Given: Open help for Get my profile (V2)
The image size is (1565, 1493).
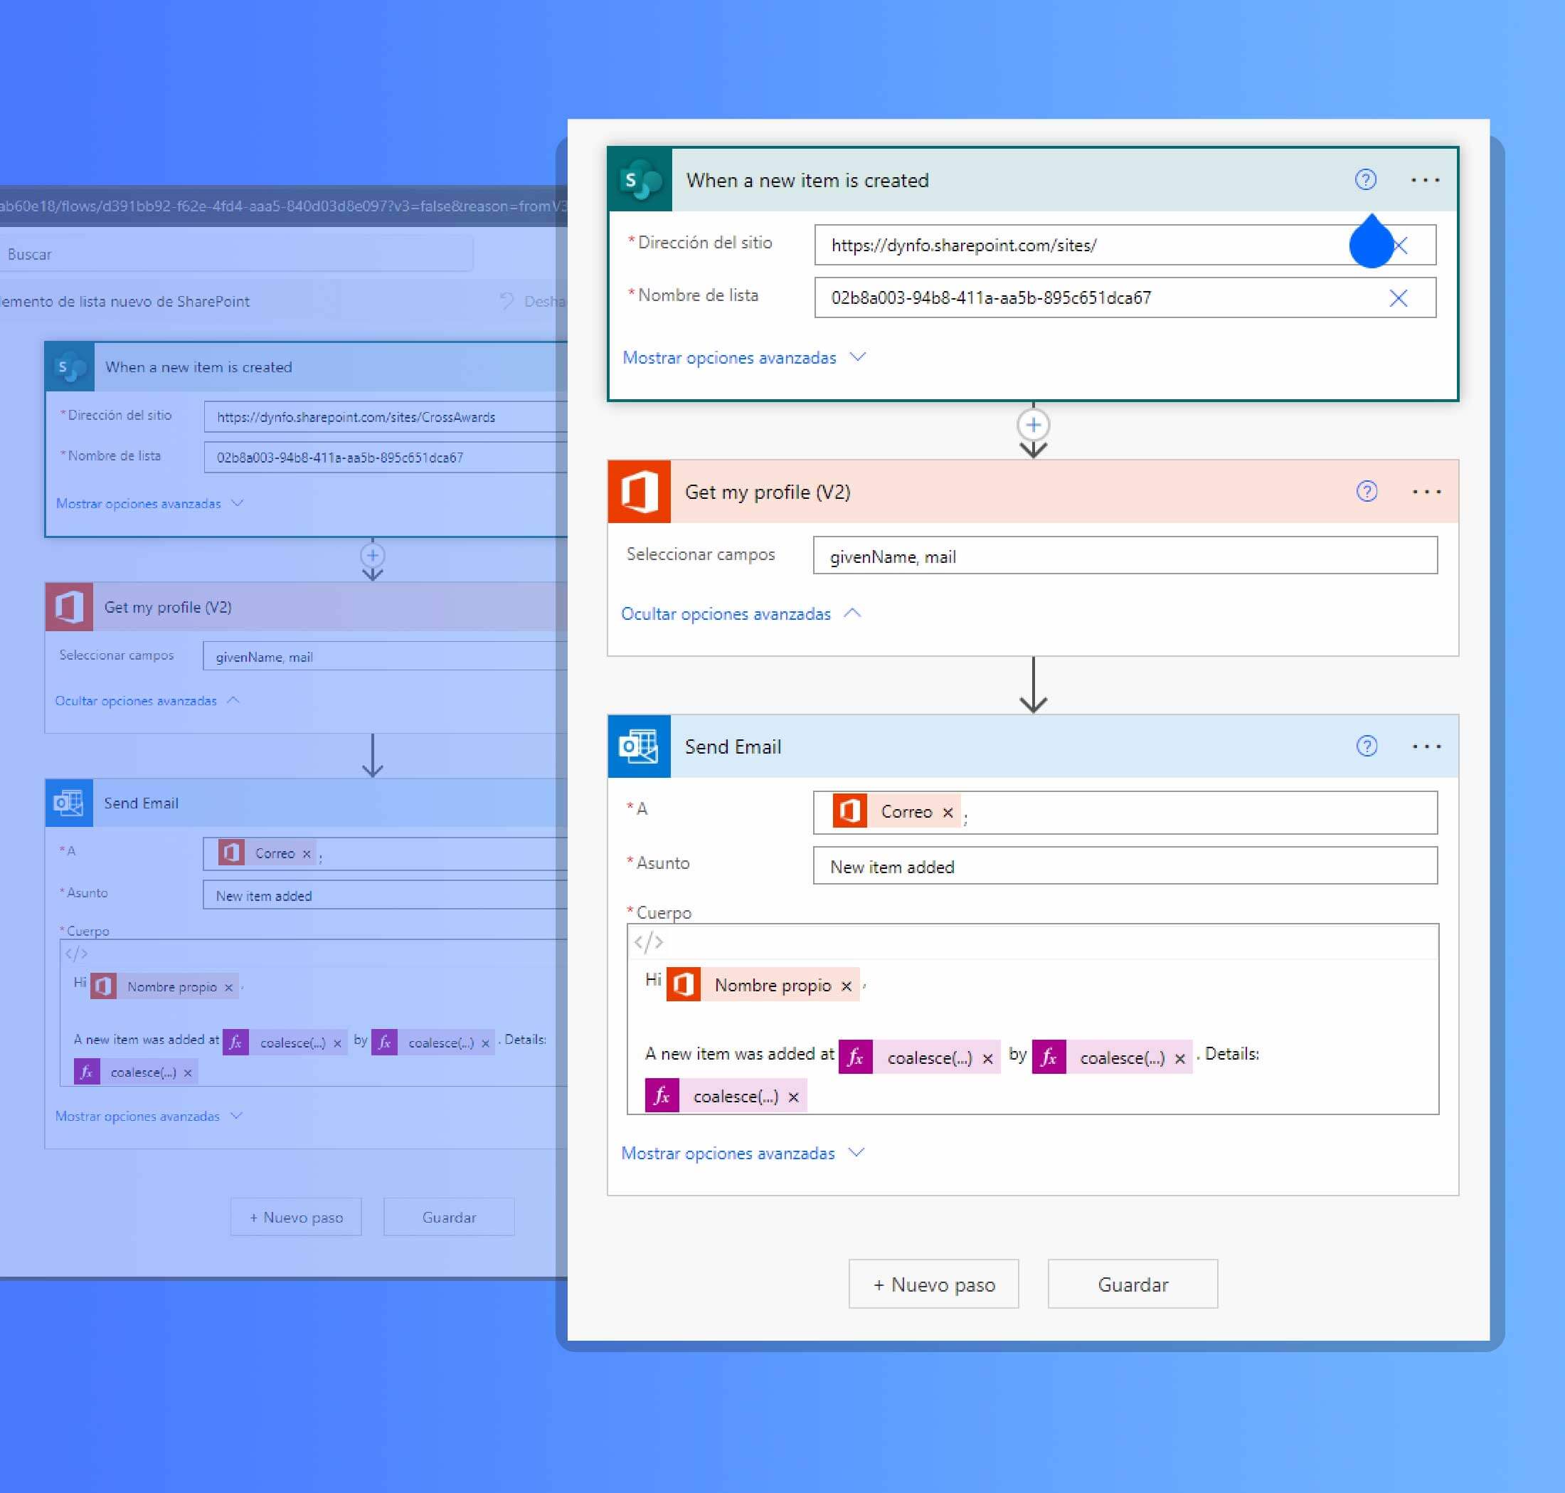Looking at the screenshot, I should [1367, 492].
